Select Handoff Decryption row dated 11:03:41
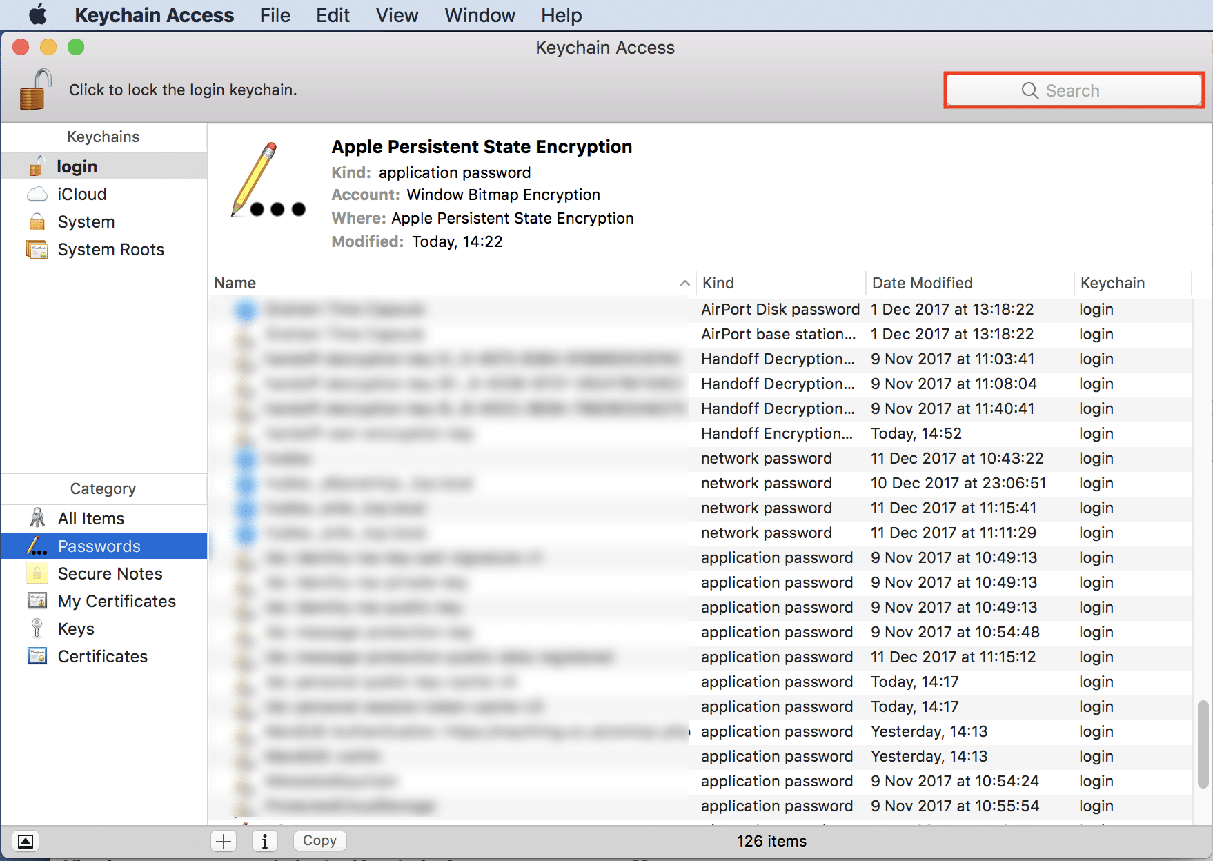The image size is (1213, 861). coord(700,359)
